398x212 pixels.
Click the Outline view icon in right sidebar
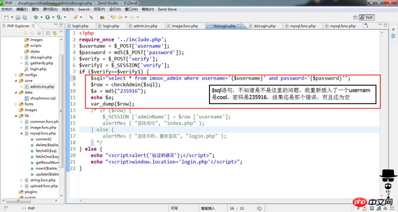click(394, 36)
